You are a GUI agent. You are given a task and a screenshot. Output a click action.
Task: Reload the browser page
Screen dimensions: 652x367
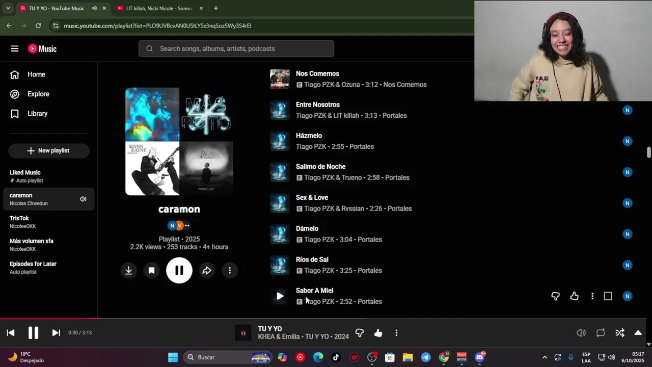(x=38, y=25)
